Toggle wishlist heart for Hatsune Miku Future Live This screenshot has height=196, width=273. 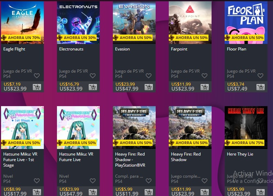coord(92,181)
